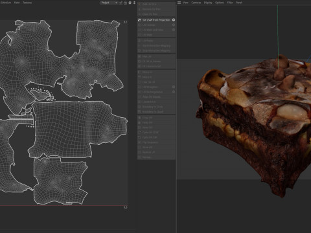Open settings gear for UV Rectangularize

174,92
